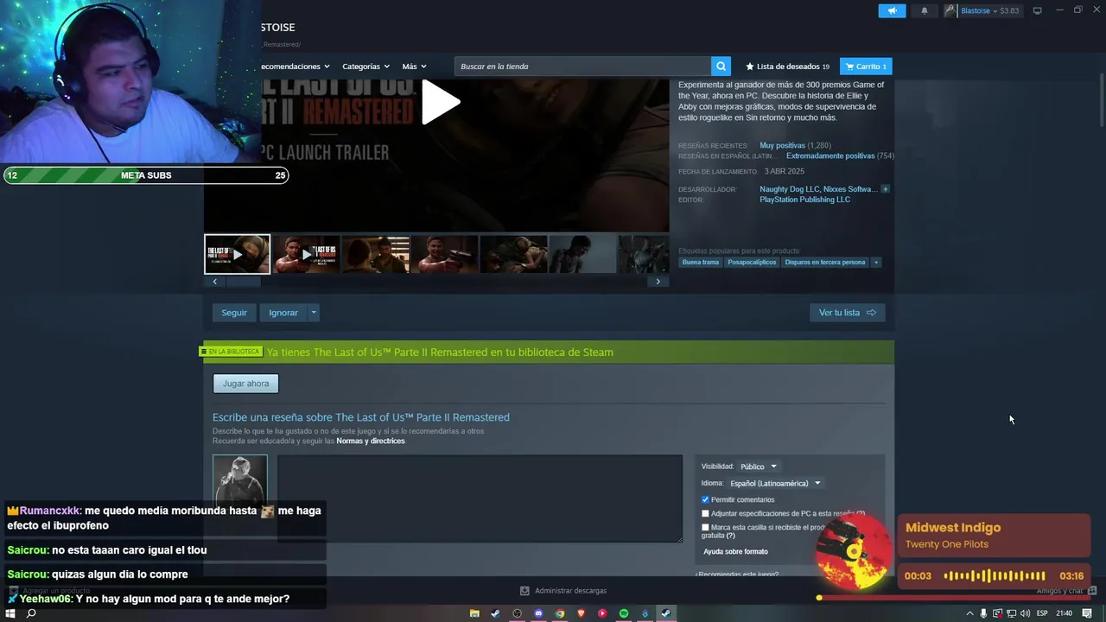Open Windows taskbar search
Viewport: 1106px width, 622px height.
31,613
